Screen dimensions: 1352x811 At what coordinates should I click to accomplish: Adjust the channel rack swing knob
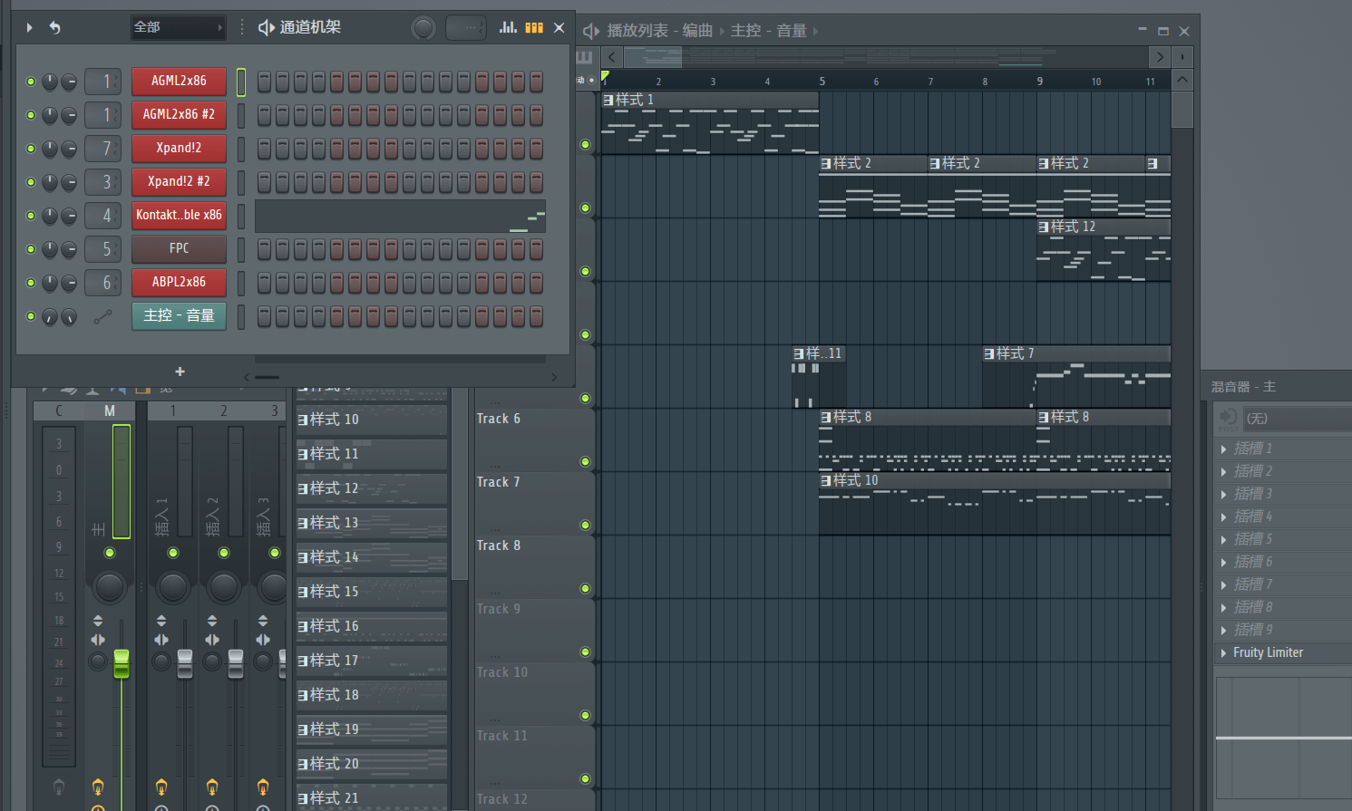click(423, 28)
